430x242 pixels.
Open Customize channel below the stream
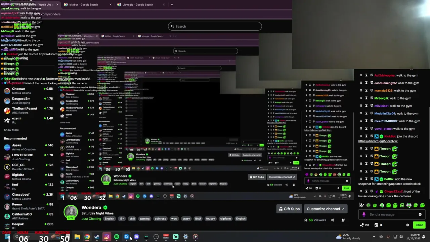click(x=326, y=209)
